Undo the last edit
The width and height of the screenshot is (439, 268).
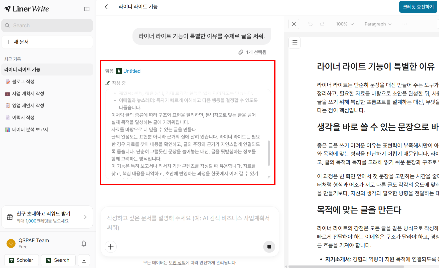coord(310,24)
